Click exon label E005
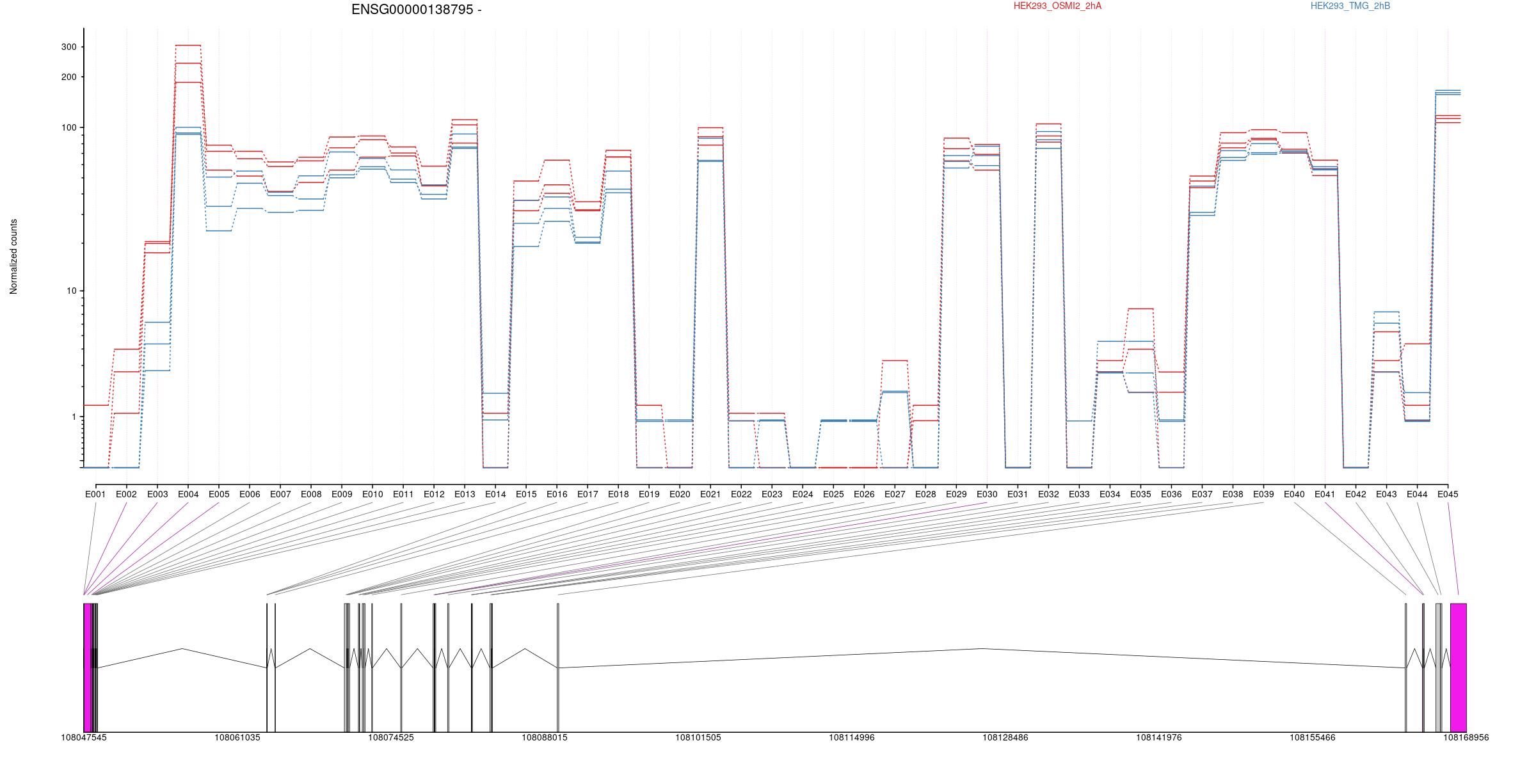Screen dimensions: 1536x768 click(x=219, y=494)
